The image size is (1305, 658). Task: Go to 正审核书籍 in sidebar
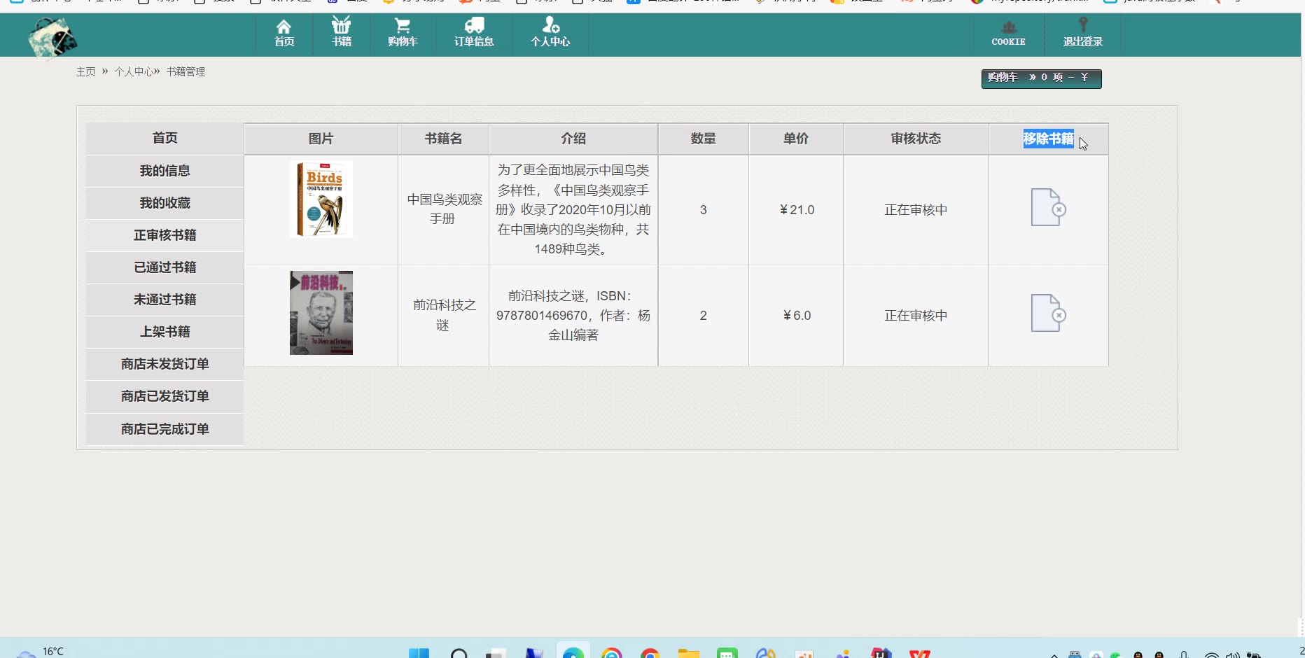(165, 235)
